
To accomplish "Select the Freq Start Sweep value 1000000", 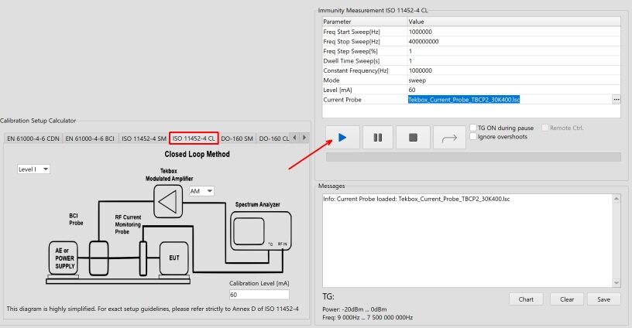I will click(421, 32).
